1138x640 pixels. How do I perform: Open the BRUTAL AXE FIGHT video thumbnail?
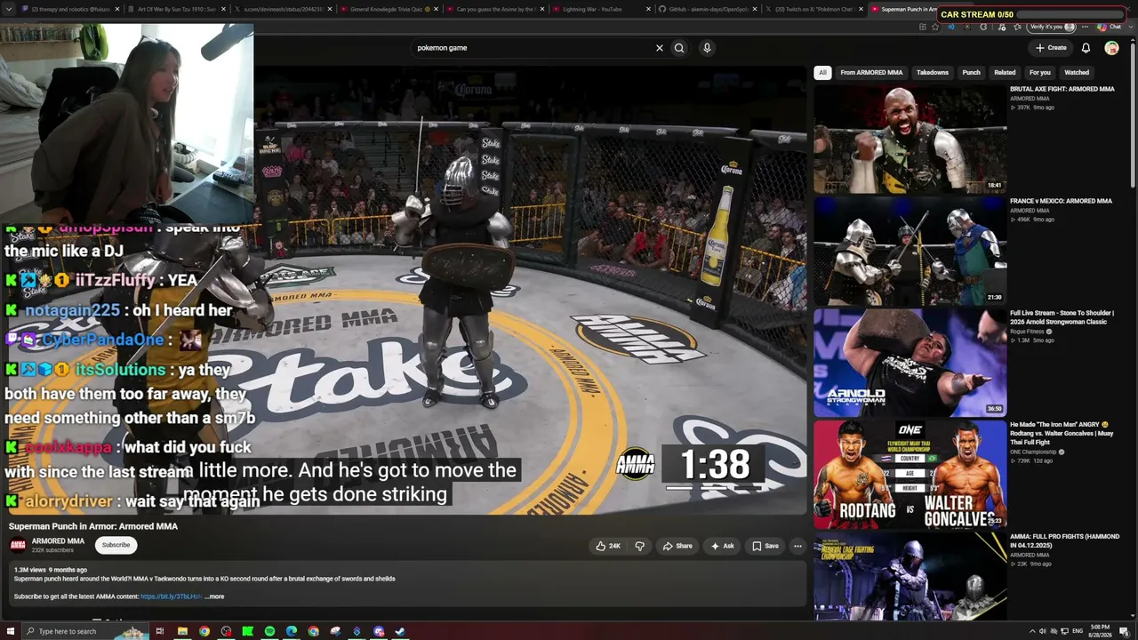[910, 140]
